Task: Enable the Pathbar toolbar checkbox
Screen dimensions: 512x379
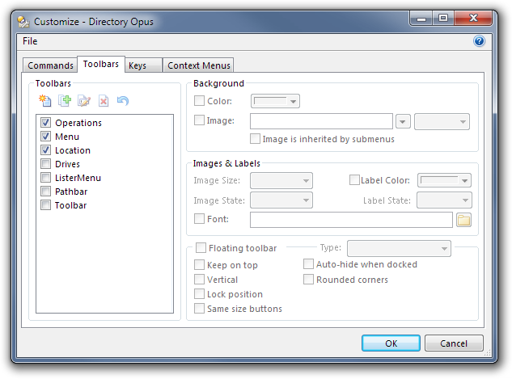Action: 46,192
